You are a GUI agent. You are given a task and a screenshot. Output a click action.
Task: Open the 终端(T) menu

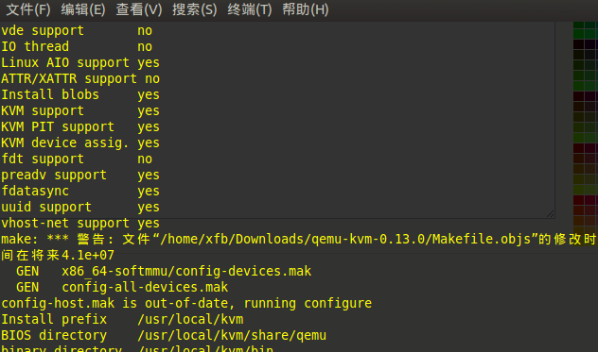pyautogui.click(x=250, y=9)
